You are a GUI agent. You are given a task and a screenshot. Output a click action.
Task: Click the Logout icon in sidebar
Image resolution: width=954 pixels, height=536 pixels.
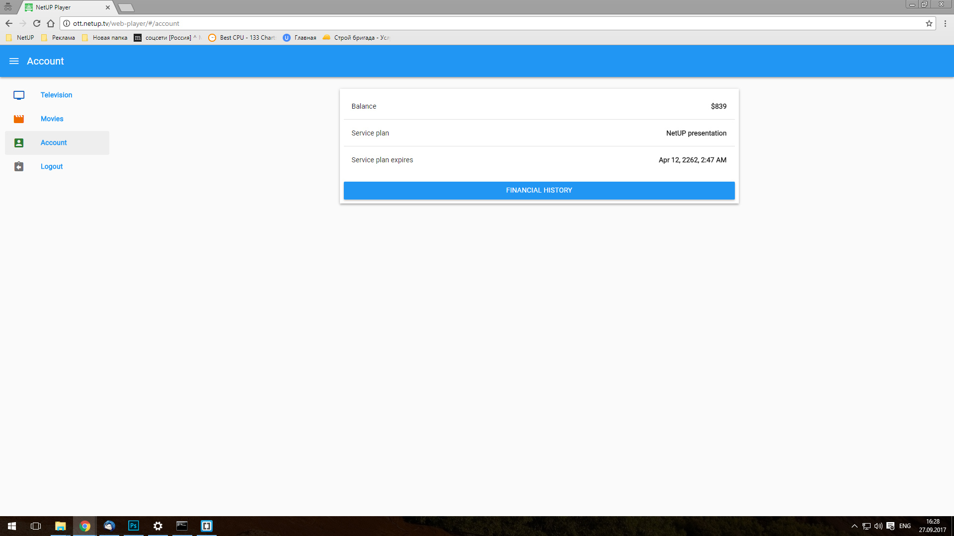[x=19, y=166]
